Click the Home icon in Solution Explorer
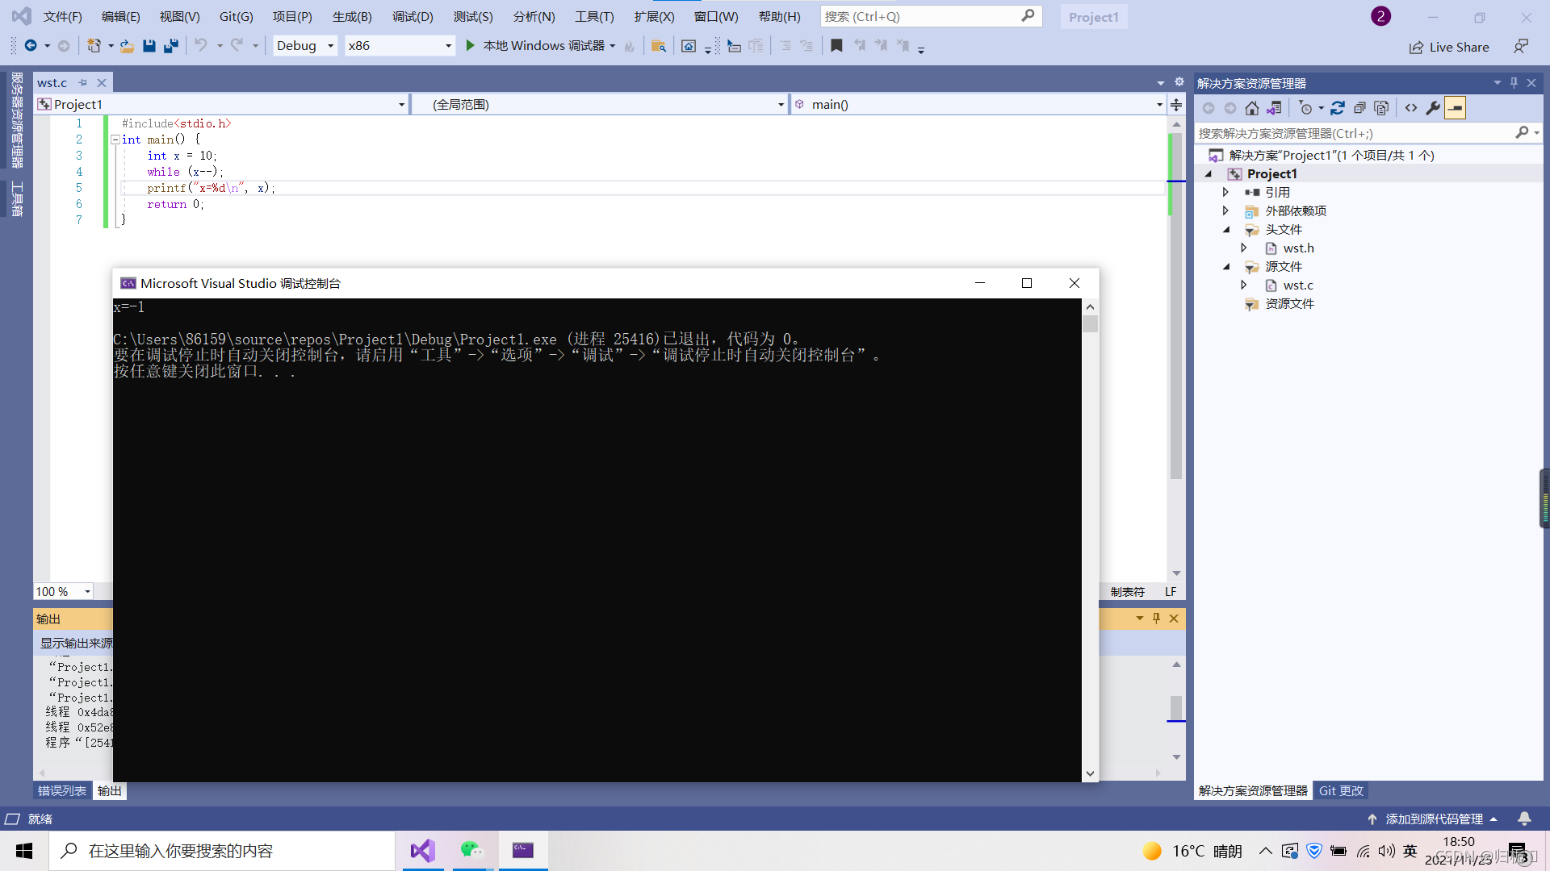1550x871 pixels. tap(1252, 108)
